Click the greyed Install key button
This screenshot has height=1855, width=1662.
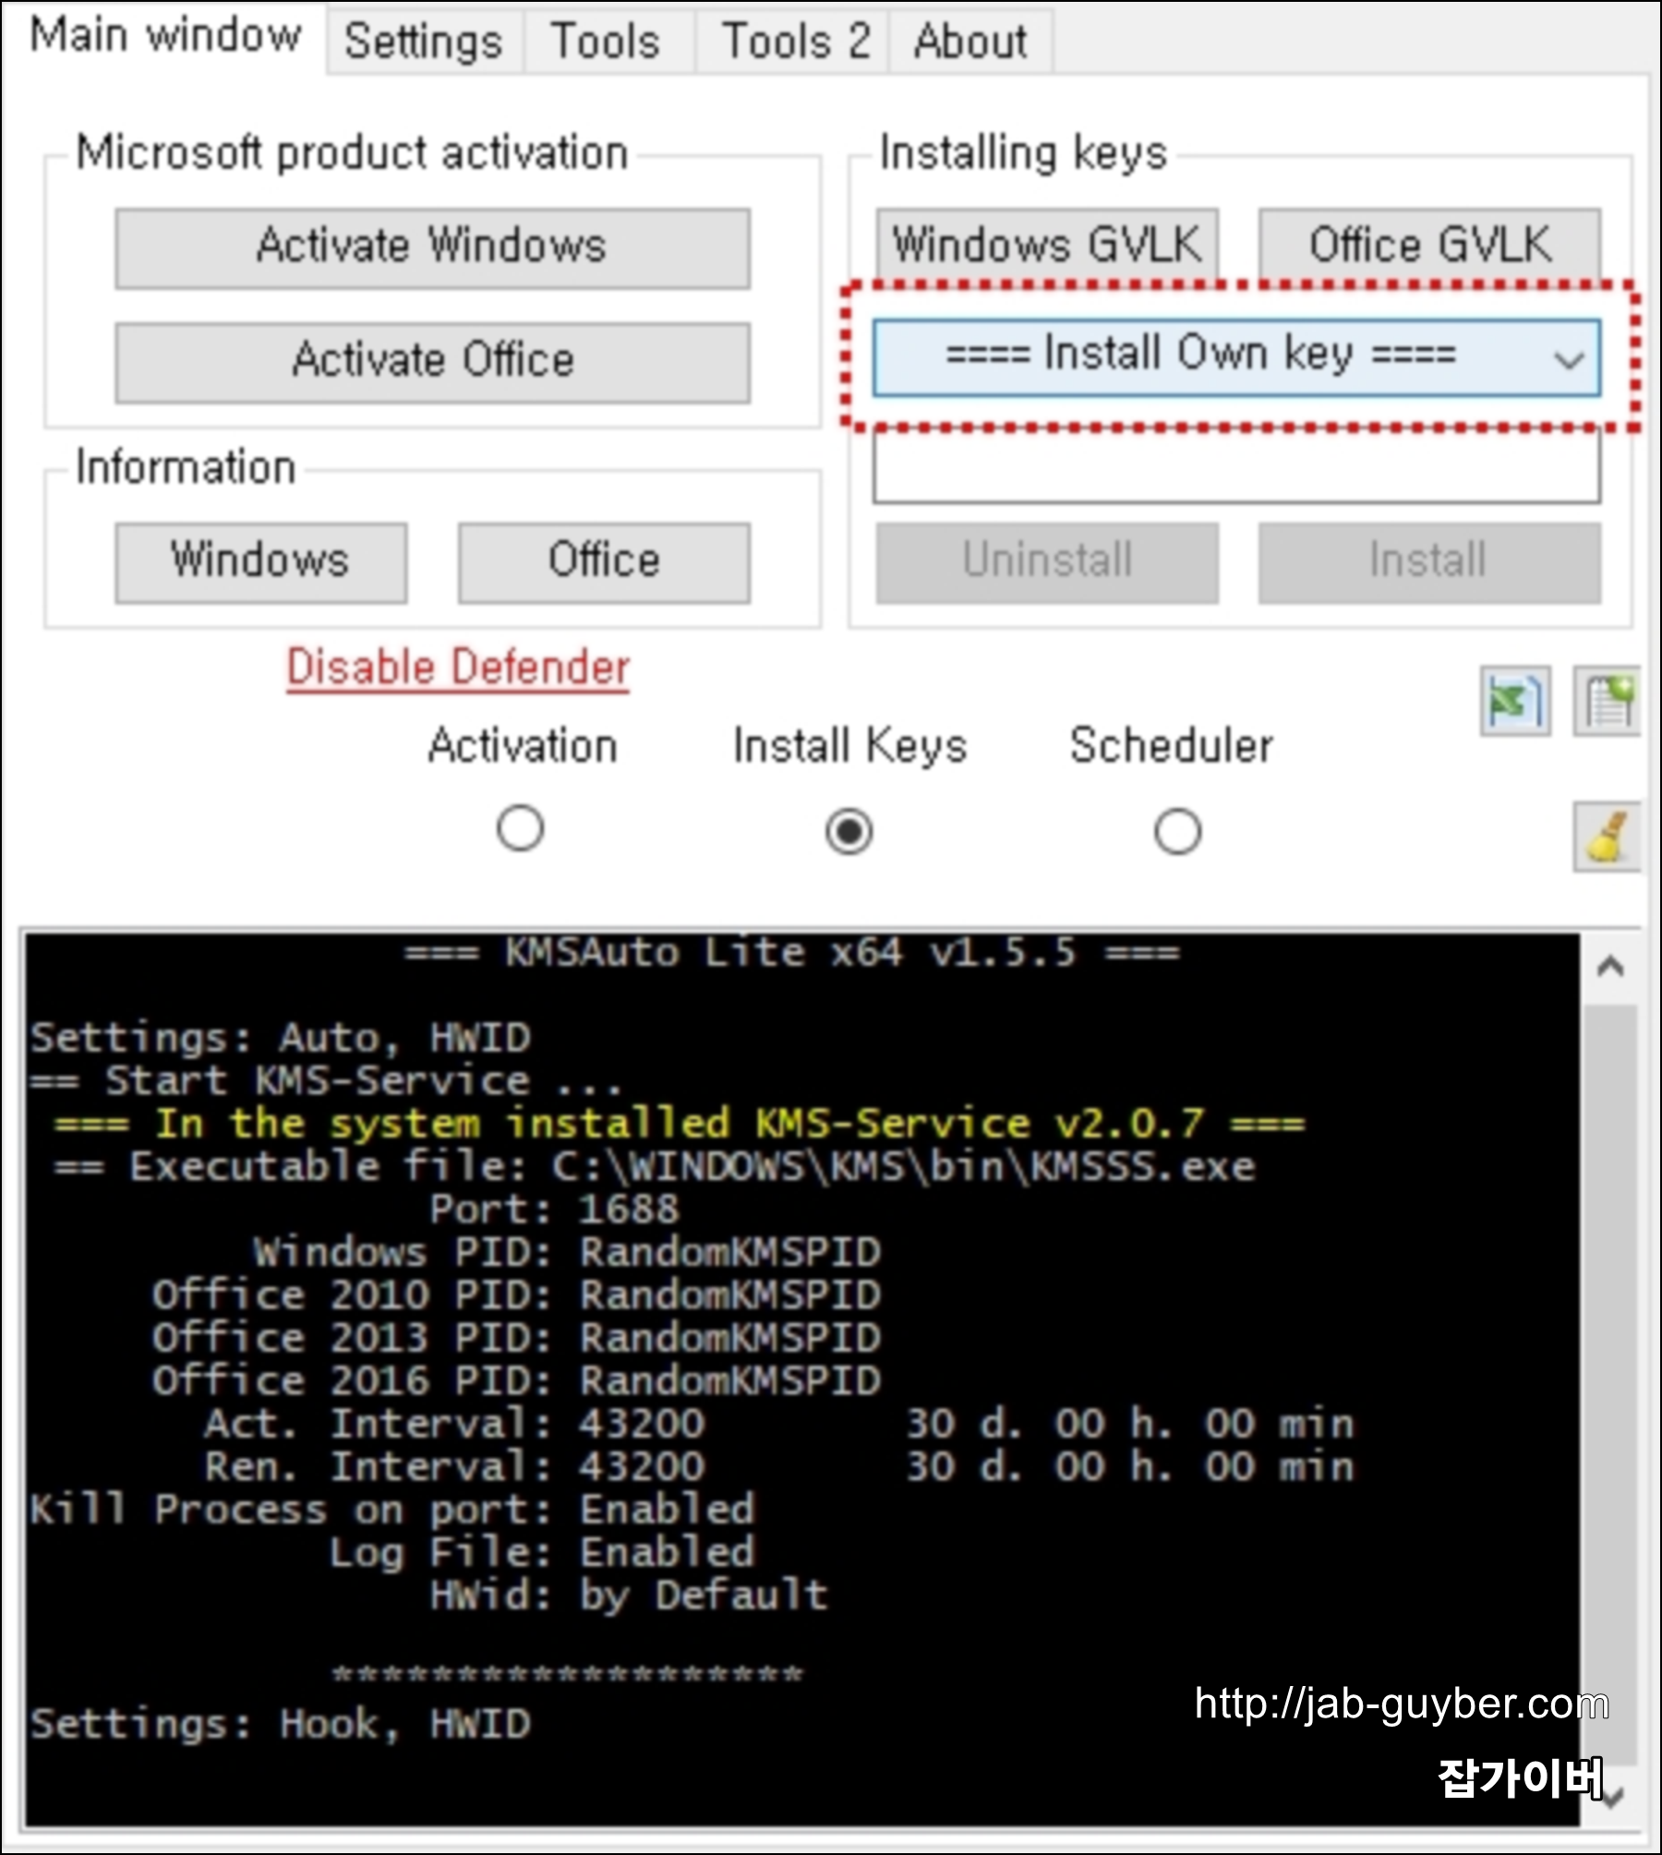1429,562
